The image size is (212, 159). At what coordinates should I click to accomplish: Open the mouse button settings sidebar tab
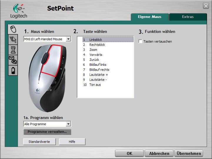pyautogui.click(x=12, y=29)
